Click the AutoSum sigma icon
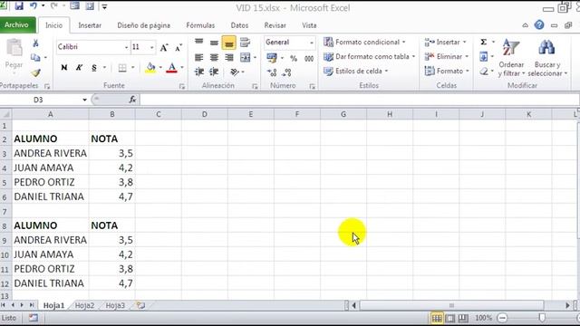580x326 pixels. pyautogui.click(x=483, y=42)
